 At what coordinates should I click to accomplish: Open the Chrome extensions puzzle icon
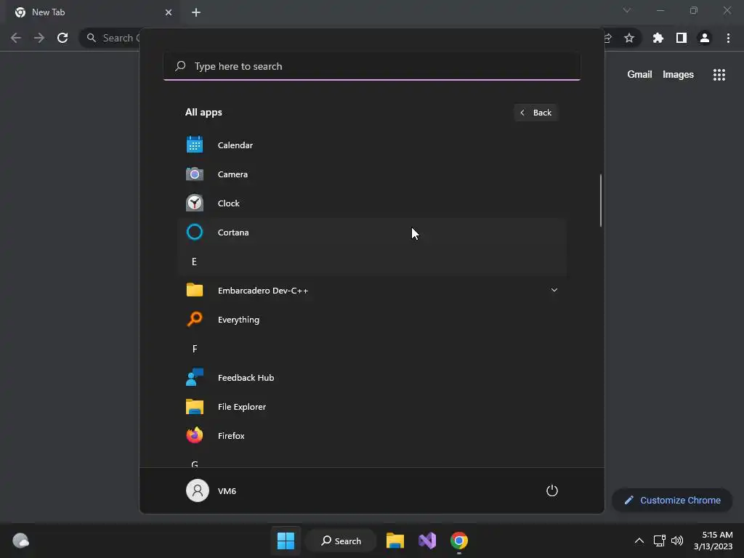[658, 38]
